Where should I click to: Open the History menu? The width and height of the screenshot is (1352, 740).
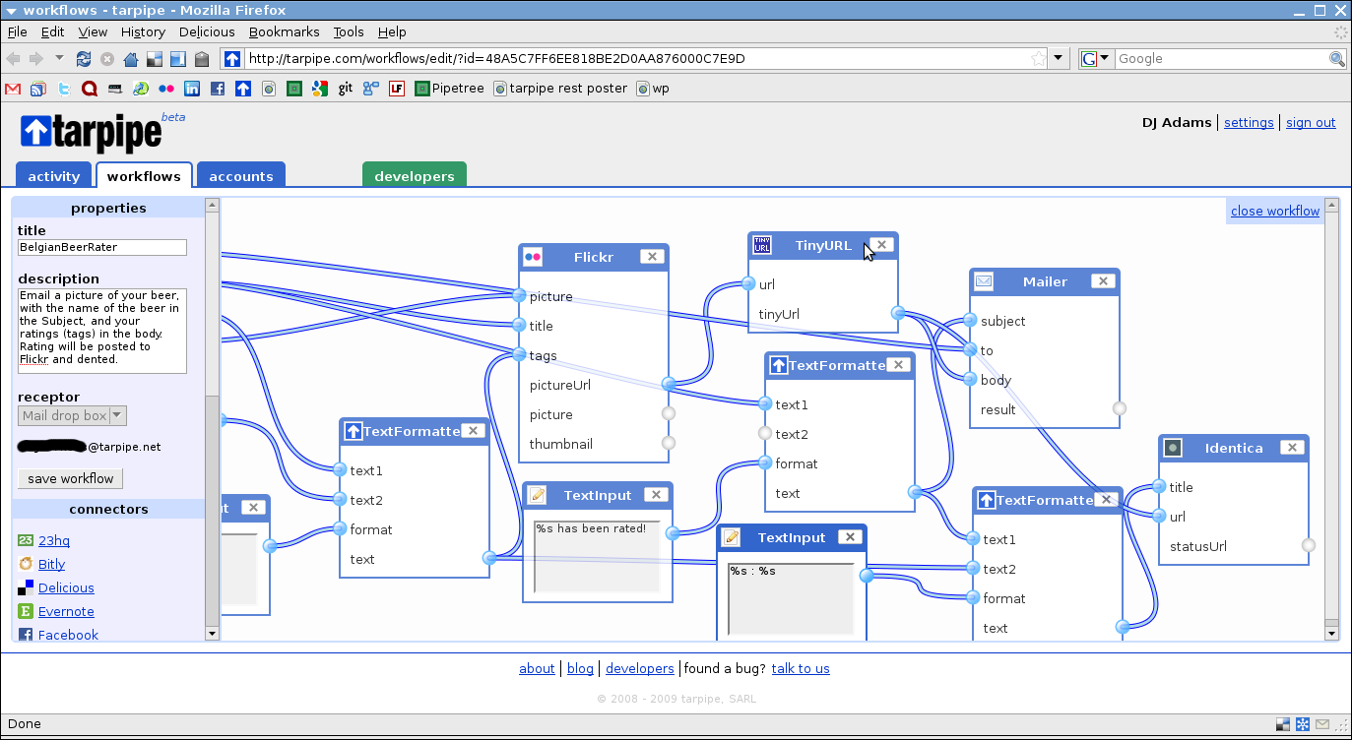[x=143, y=32]
